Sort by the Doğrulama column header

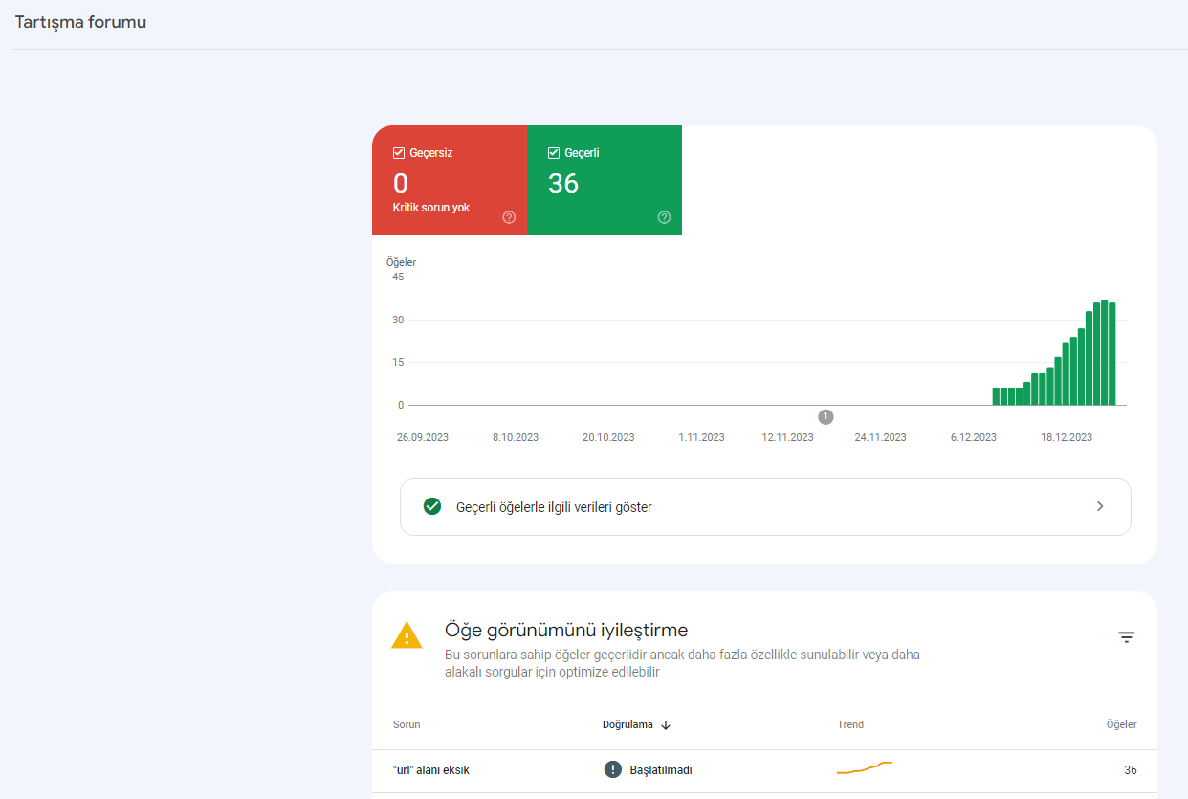[636, 724]
